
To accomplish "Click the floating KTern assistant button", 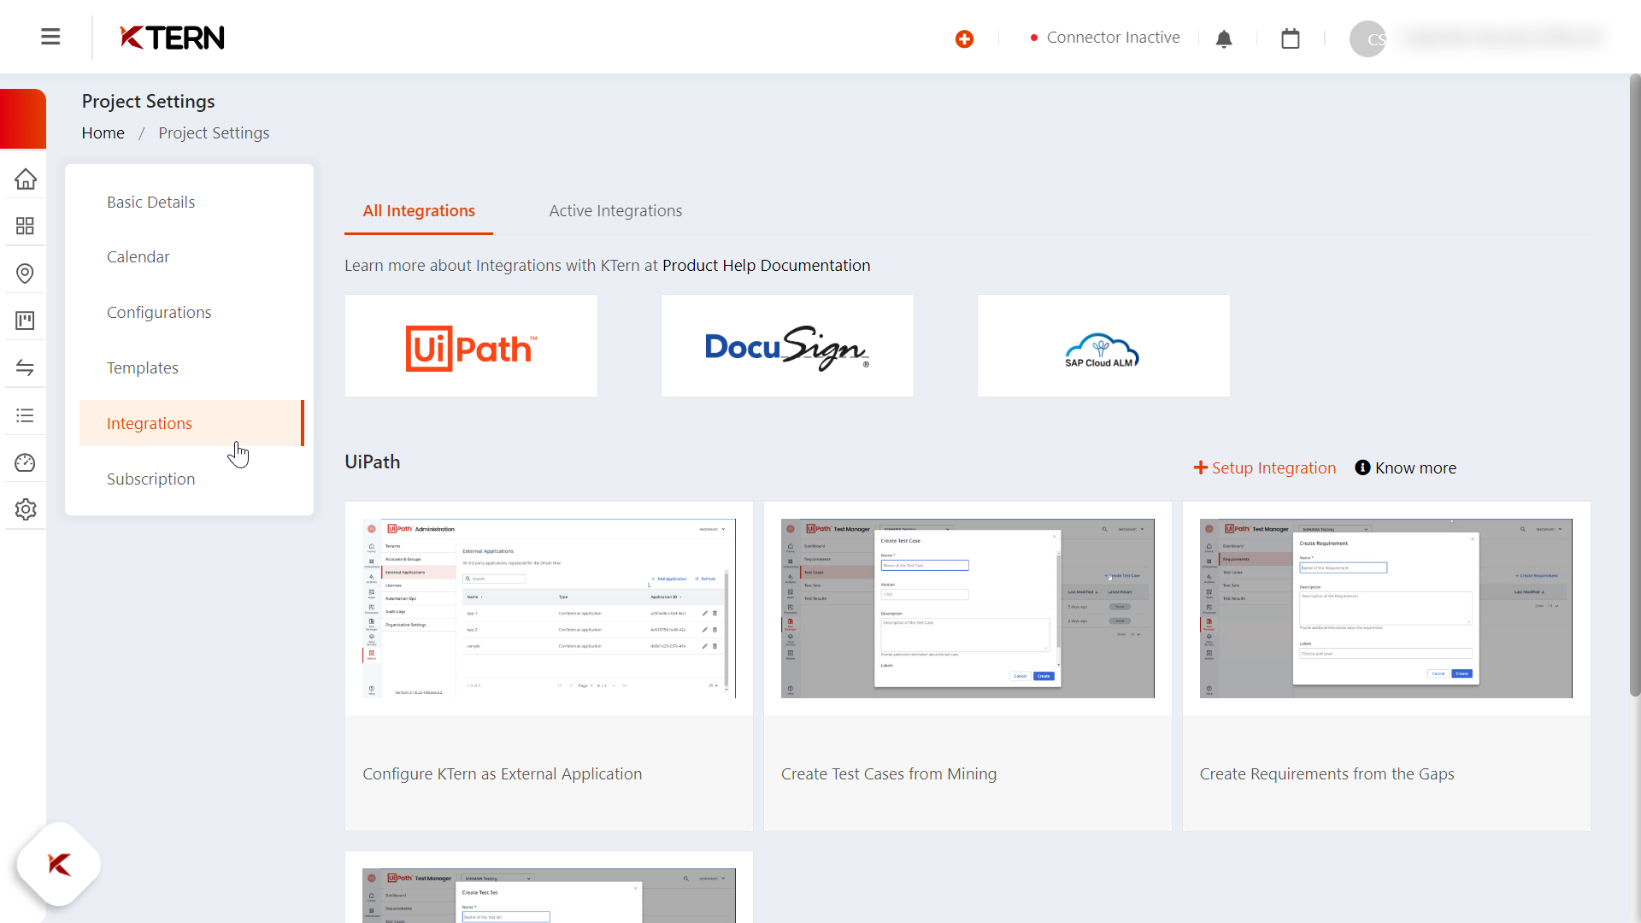I will [x=58, y=864].
